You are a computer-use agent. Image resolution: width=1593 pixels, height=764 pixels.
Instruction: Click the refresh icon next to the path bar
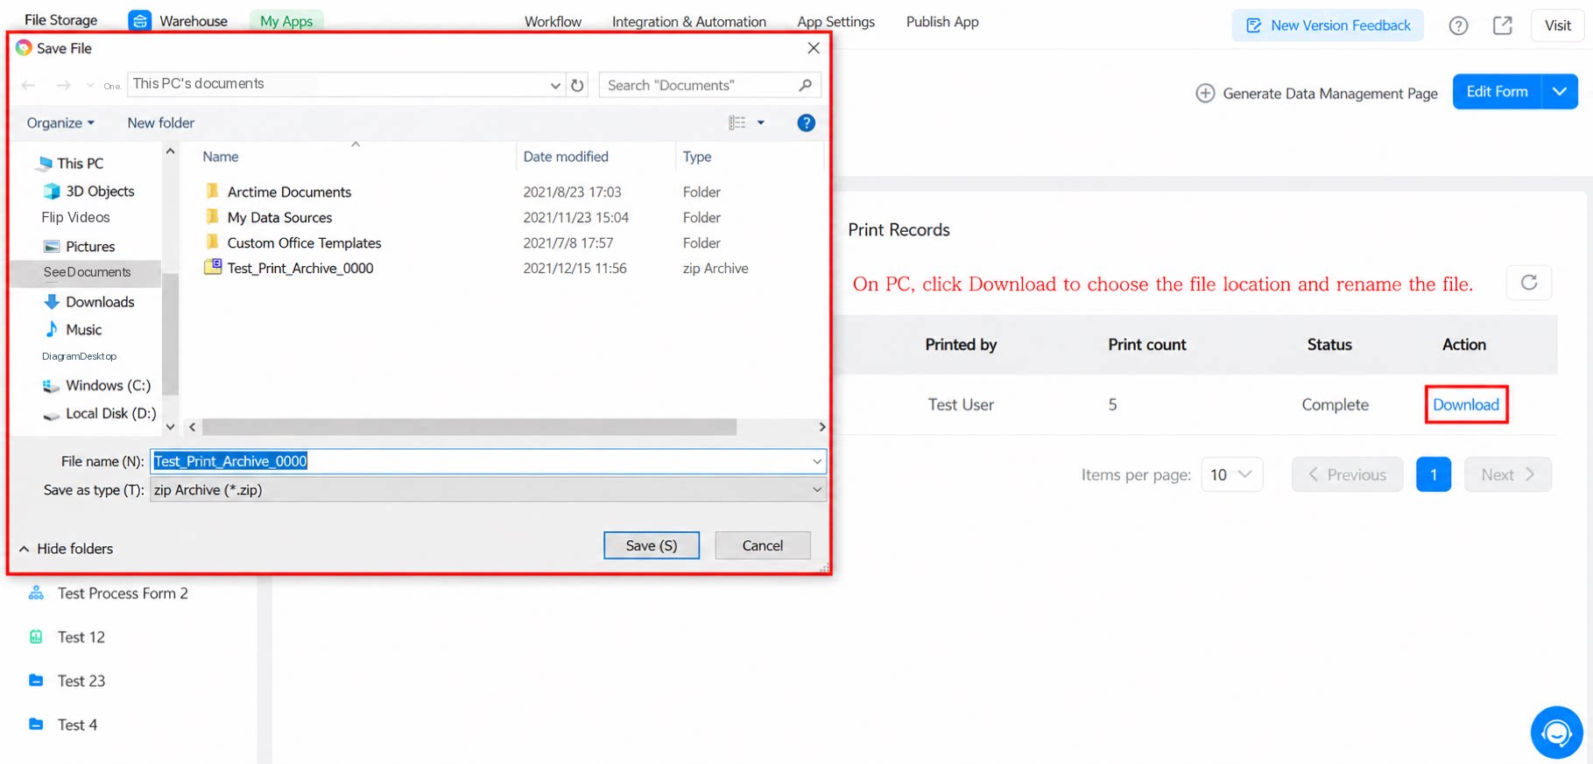[577, 85]
